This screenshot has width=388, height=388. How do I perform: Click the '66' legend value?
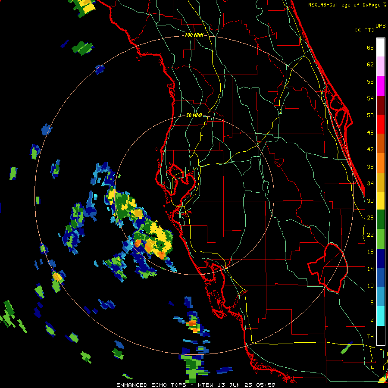coord(370,48)
